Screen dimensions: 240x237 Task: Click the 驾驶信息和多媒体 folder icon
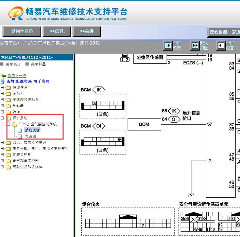coord(8,167)
